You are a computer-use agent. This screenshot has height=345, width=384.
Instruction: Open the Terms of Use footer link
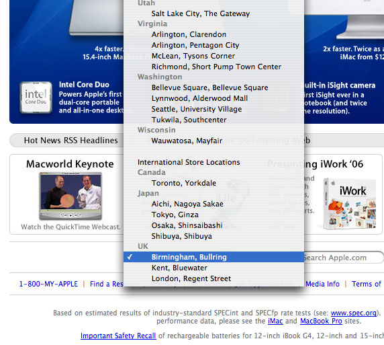point(367,284)
